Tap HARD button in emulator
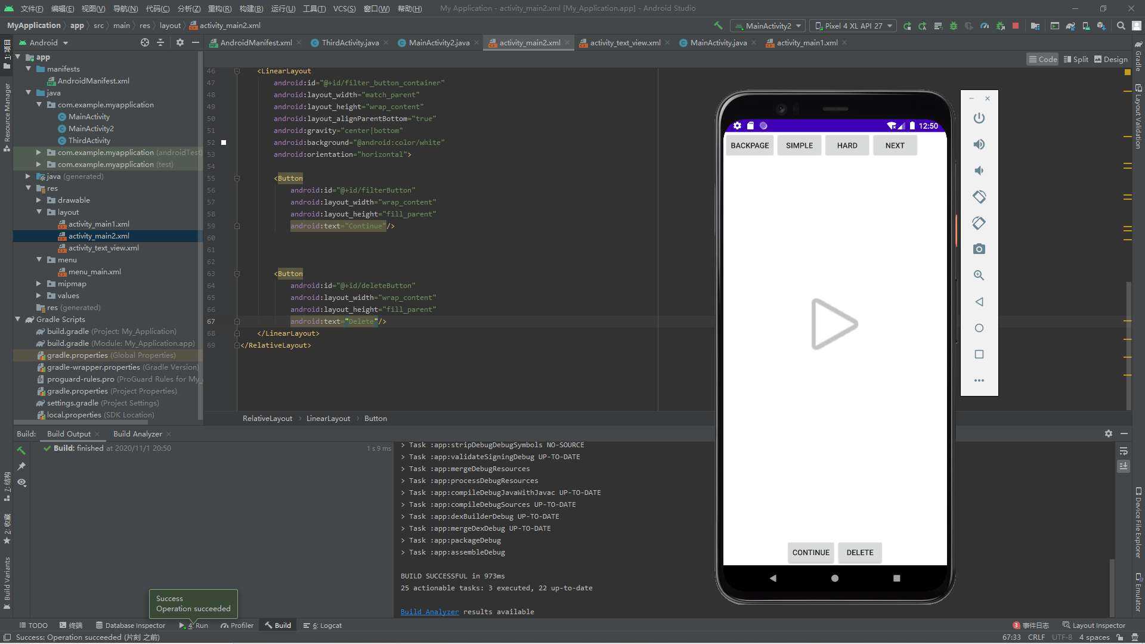This screenshot has width=1145, height=644. click(x=847, y=145)
